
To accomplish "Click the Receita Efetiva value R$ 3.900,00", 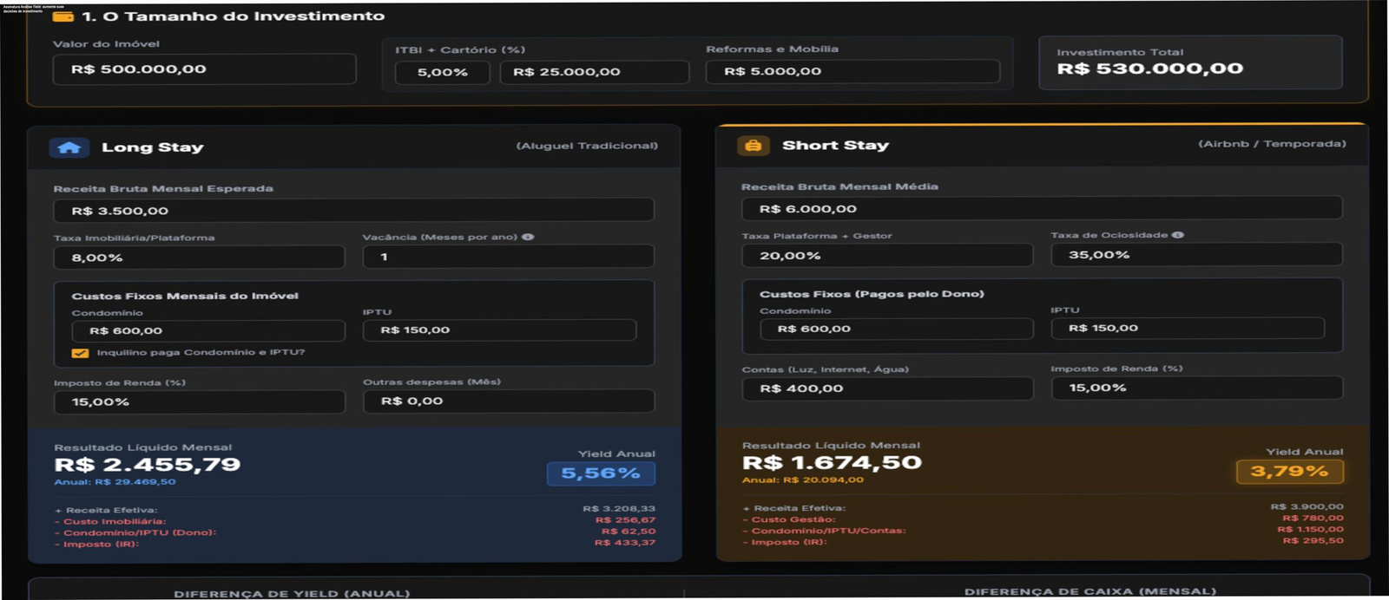I will pyautogui.click(x=1307, y=507).
